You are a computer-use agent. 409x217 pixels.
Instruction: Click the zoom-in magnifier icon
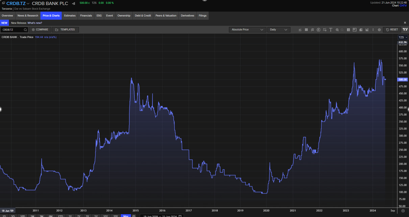(337, 30)
